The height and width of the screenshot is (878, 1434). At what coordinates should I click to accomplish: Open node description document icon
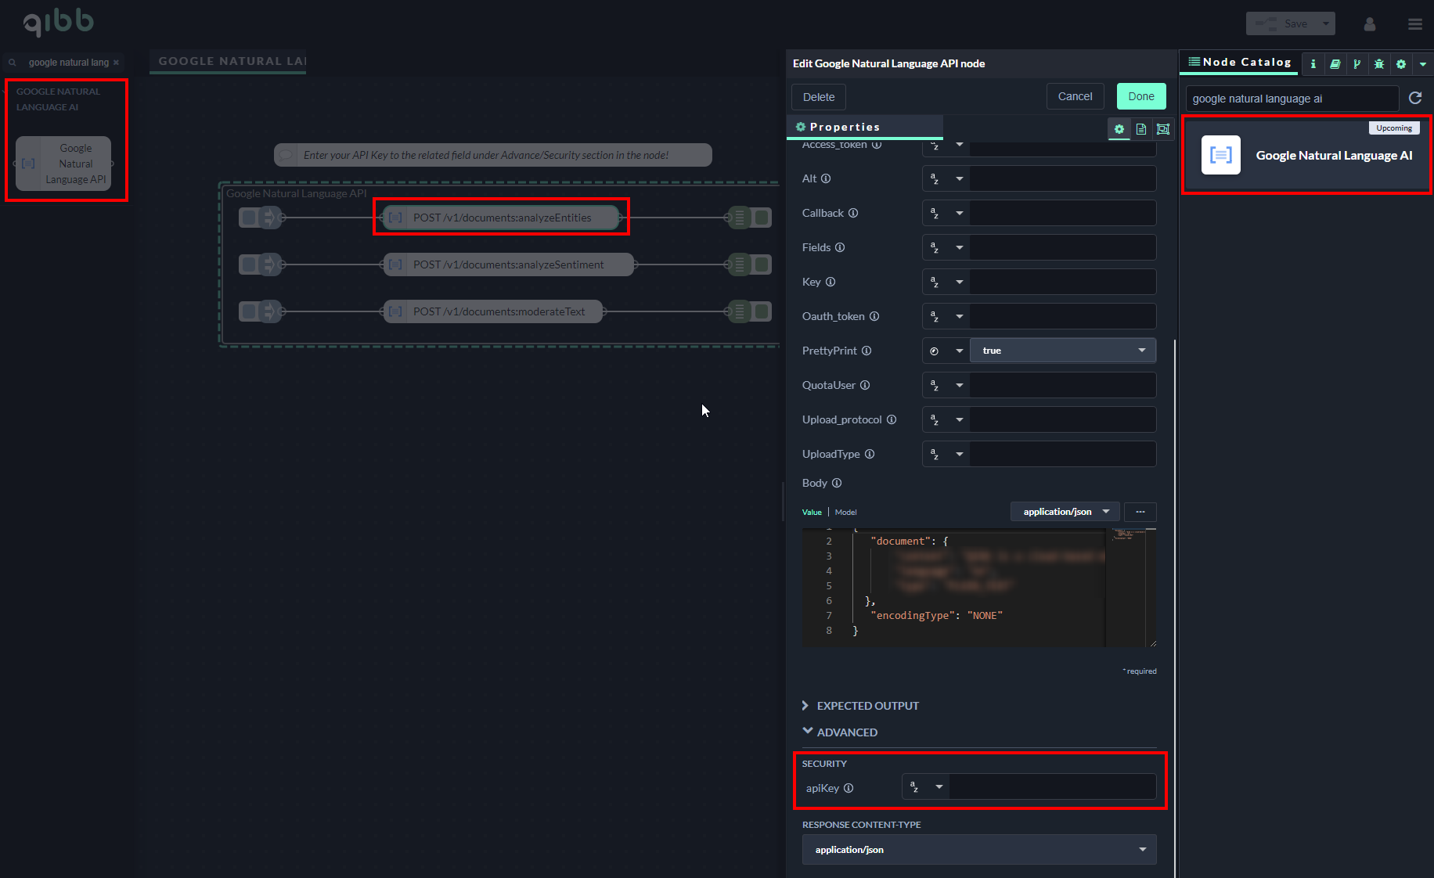point(1141,129)
